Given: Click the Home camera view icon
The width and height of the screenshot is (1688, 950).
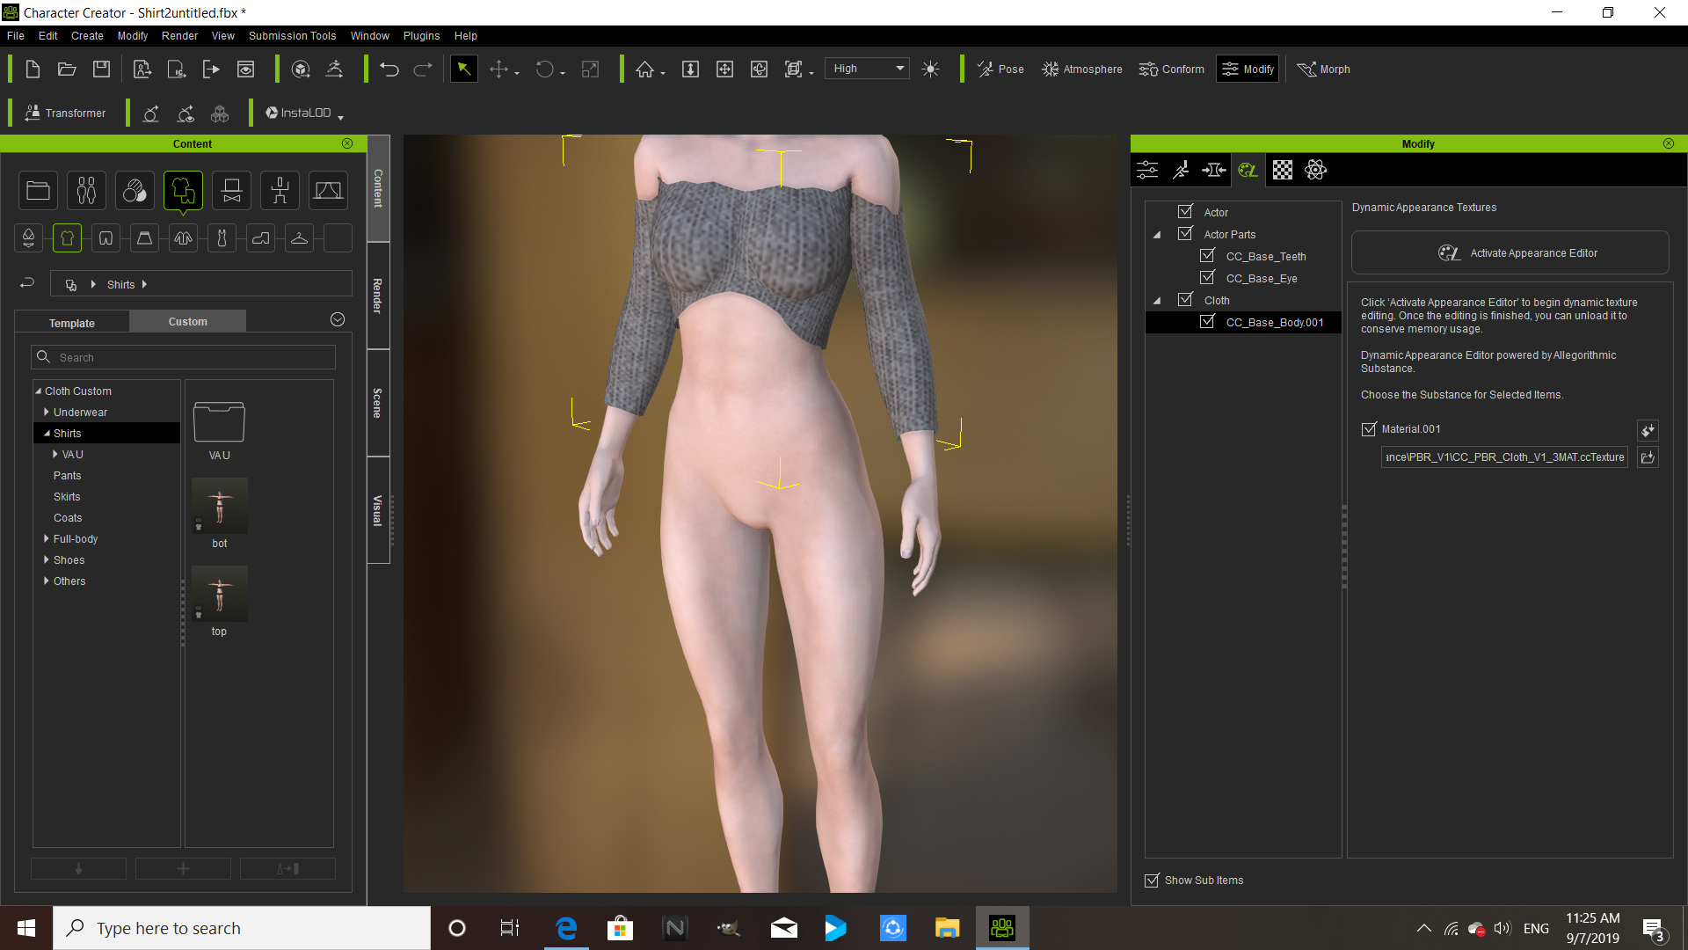Looking at the screenshot, I should click(645, 69).
